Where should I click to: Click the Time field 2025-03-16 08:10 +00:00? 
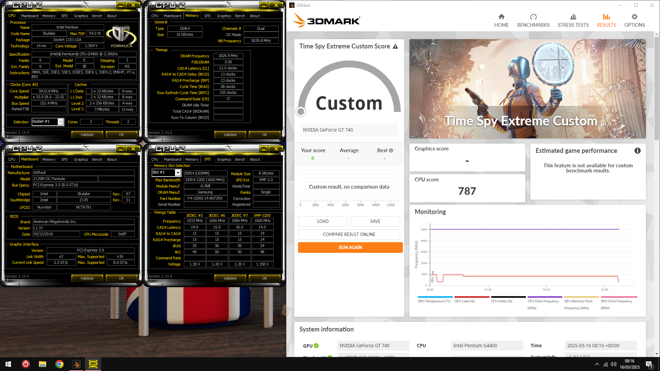601,346
